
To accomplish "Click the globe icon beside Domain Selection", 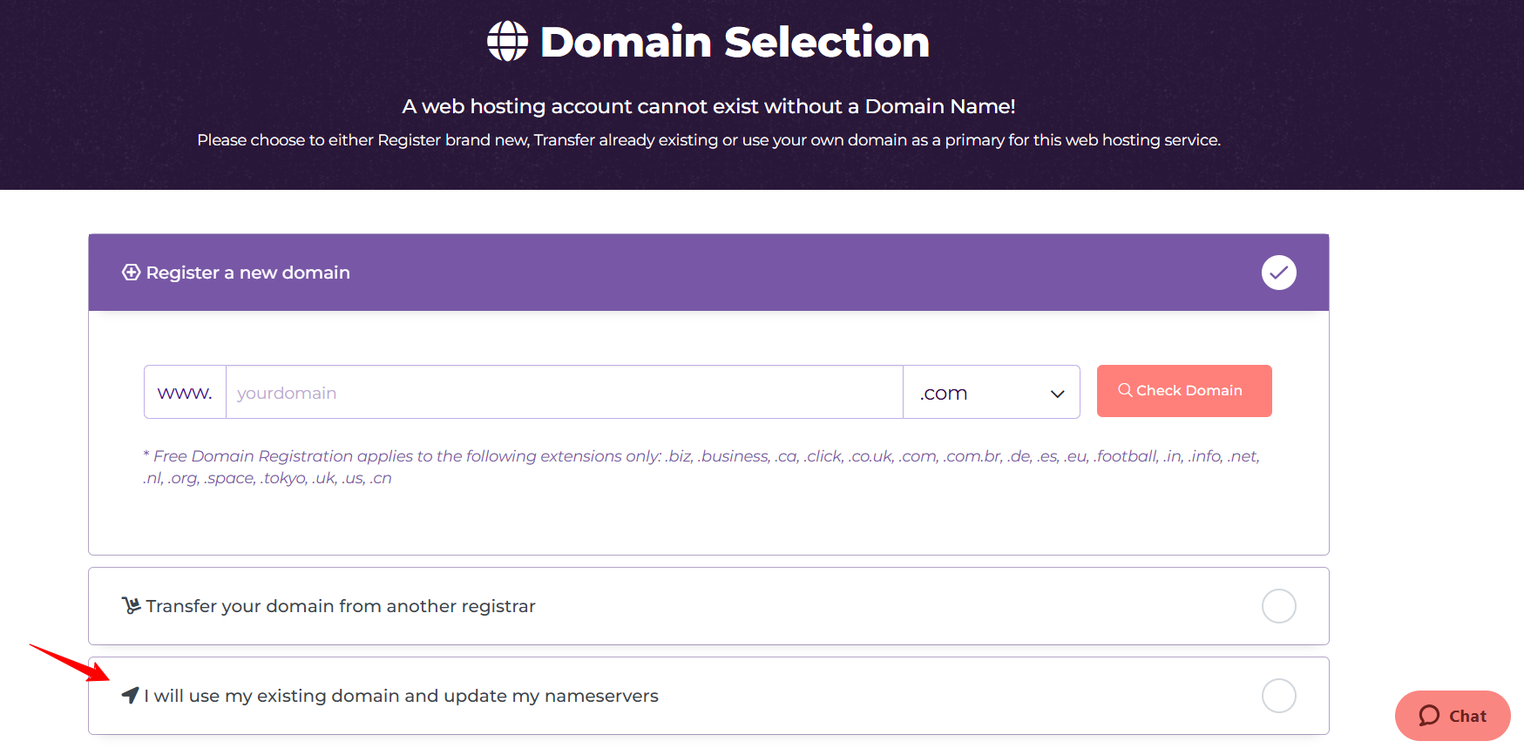I will pos(507,41).
